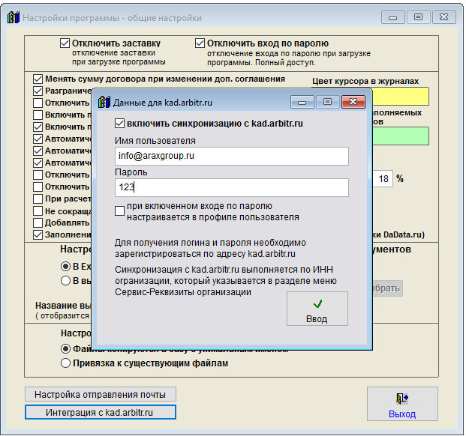Toggle the Не сокраща... checkbox
This screenshot has height=436, width=466.
tap(38, 211)
